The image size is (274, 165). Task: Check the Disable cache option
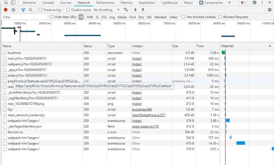pos(68,10)
